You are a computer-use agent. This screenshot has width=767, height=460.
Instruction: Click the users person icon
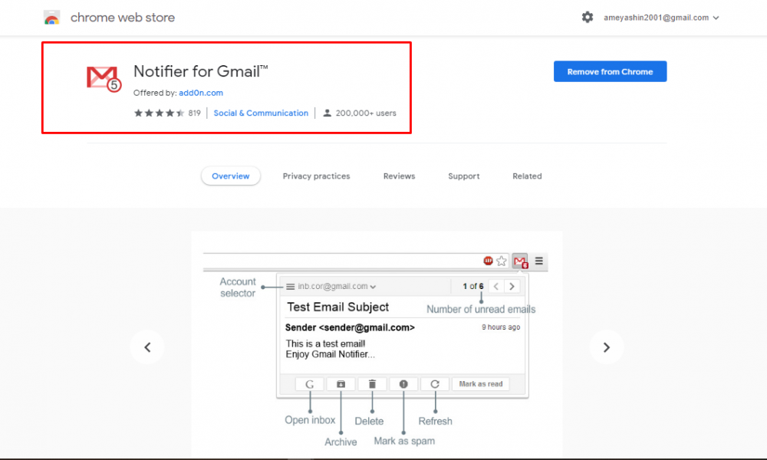pyautogui.click(x=328, y=113)
